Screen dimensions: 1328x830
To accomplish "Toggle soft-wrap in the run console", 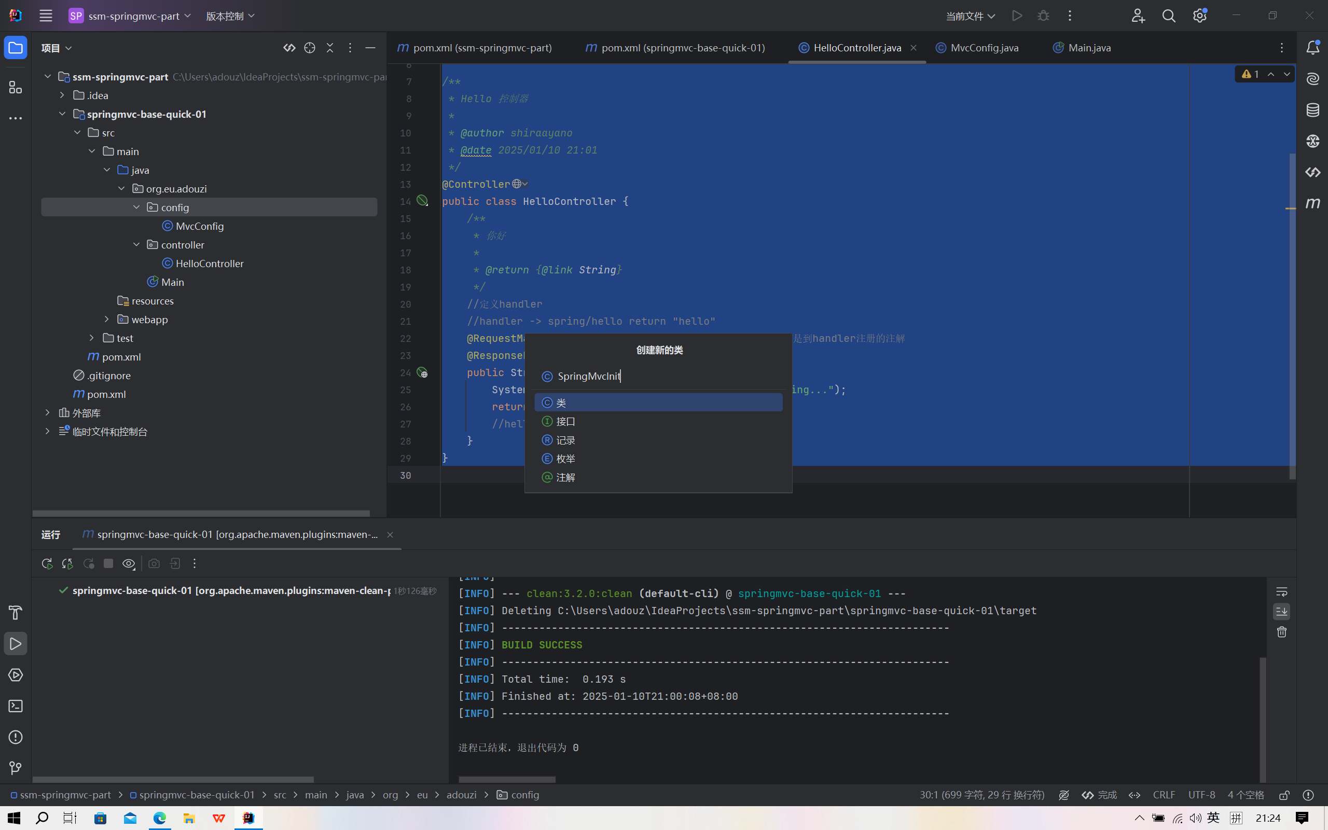I will (x=1281, y=592).
